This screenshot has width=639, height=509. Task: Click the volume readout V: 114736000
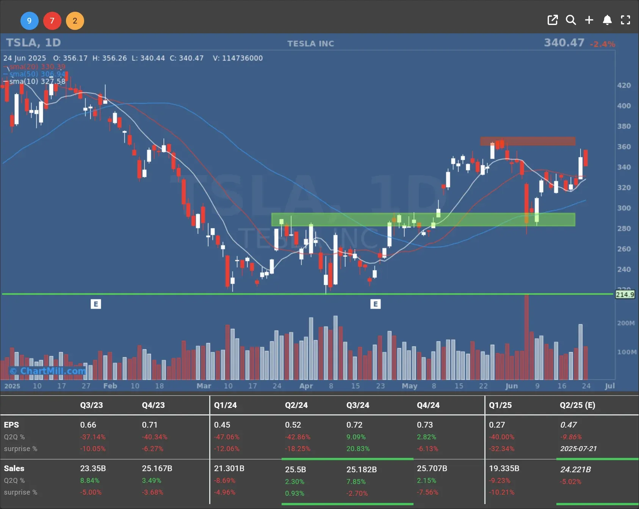tap(238, 58)
